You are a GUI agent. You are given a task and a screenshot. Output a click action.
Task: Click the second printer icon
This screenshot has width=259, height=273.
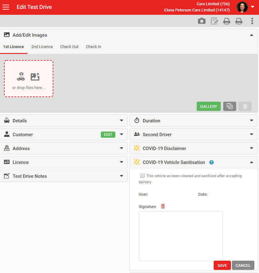point(239,21)
